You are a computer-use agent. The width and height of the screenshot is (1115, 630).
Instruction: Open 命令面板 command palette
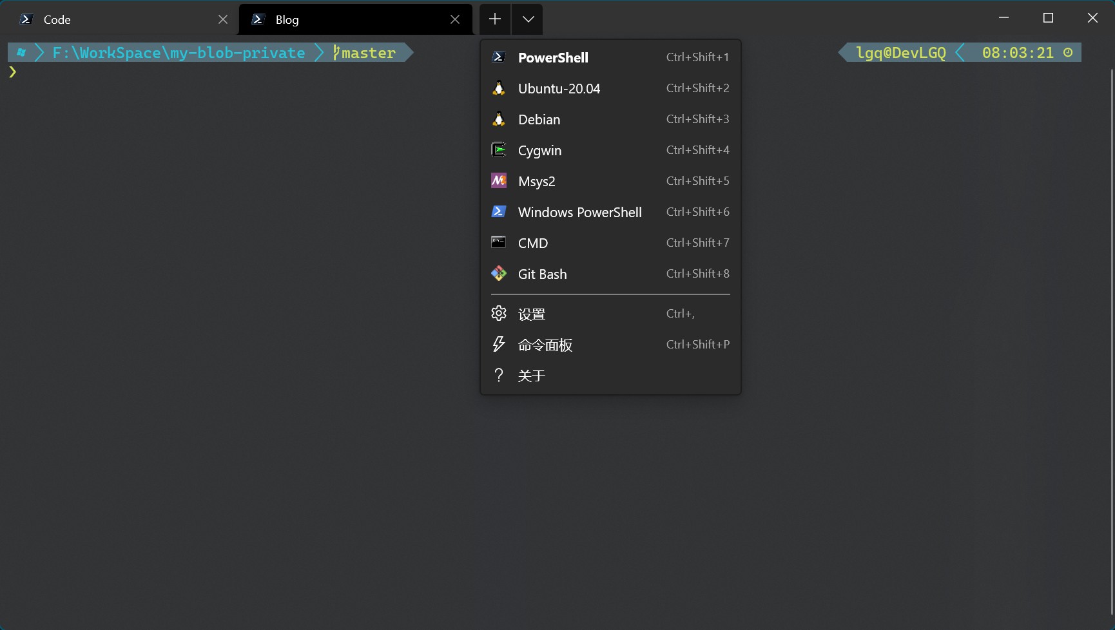610,345
